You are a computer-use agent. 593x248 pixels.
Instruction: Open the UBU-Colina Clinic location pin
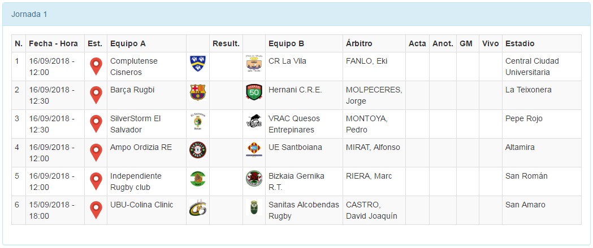pyautogui.click(x=96, y=210)
